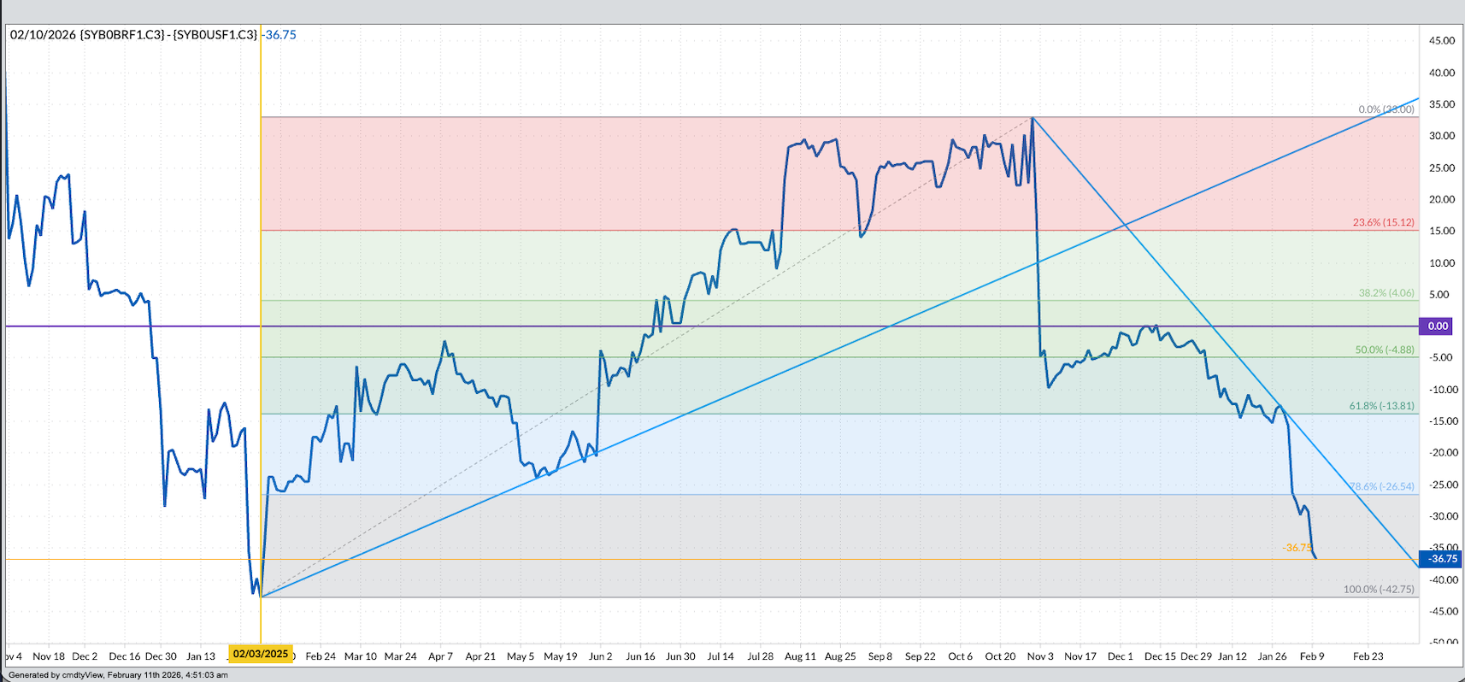This screenshot has height=682, width=1465.
Task: Click the red shaded Fibonacci zone
Action: (x=598, y=171)
